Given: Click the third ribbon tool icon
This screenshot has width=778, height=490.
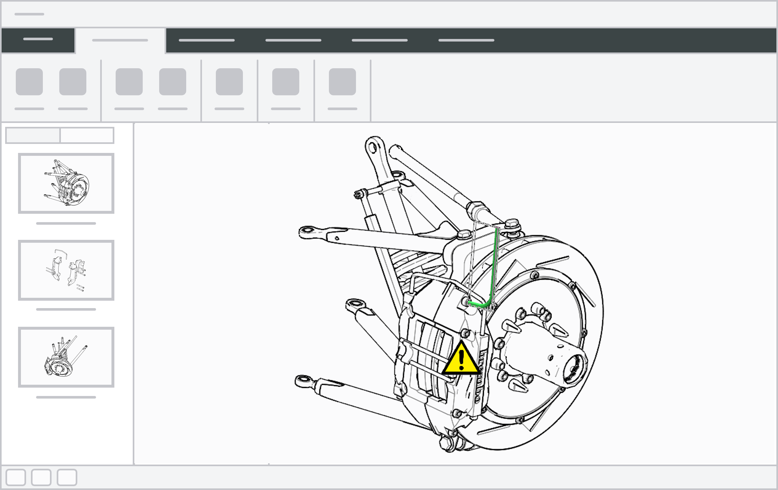Looking at the screenshot, I should (129, 82).
